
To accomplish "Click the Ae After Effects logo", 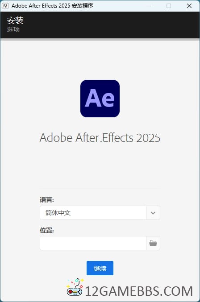I will [x=100, y=99].
